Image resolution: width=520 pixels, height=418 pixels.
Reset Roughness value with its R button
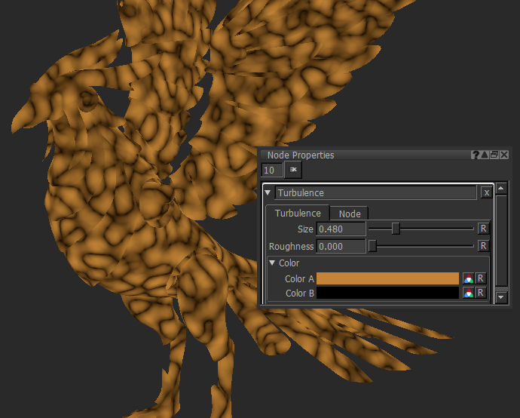(483, 246)
